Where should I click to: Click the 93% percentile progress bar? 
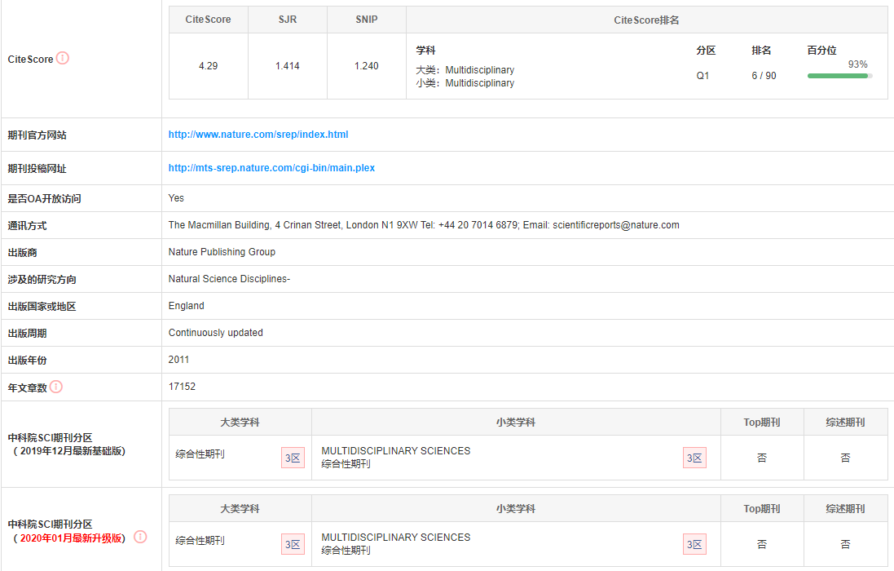(x=839, y=76)
